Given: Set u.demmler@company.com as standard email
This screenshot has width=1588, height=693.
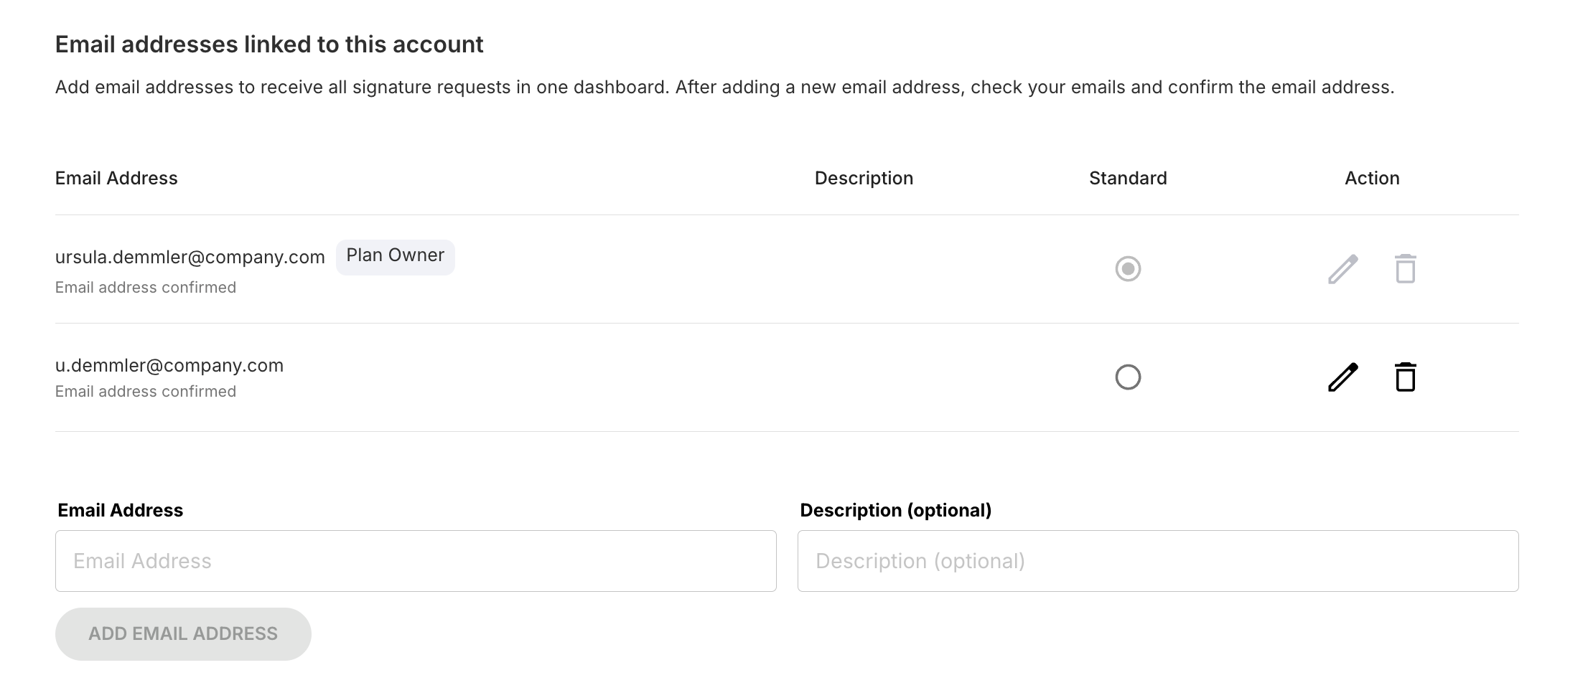Looking at the screenshot, I should pyautogui.click(x=1128, y=377).
